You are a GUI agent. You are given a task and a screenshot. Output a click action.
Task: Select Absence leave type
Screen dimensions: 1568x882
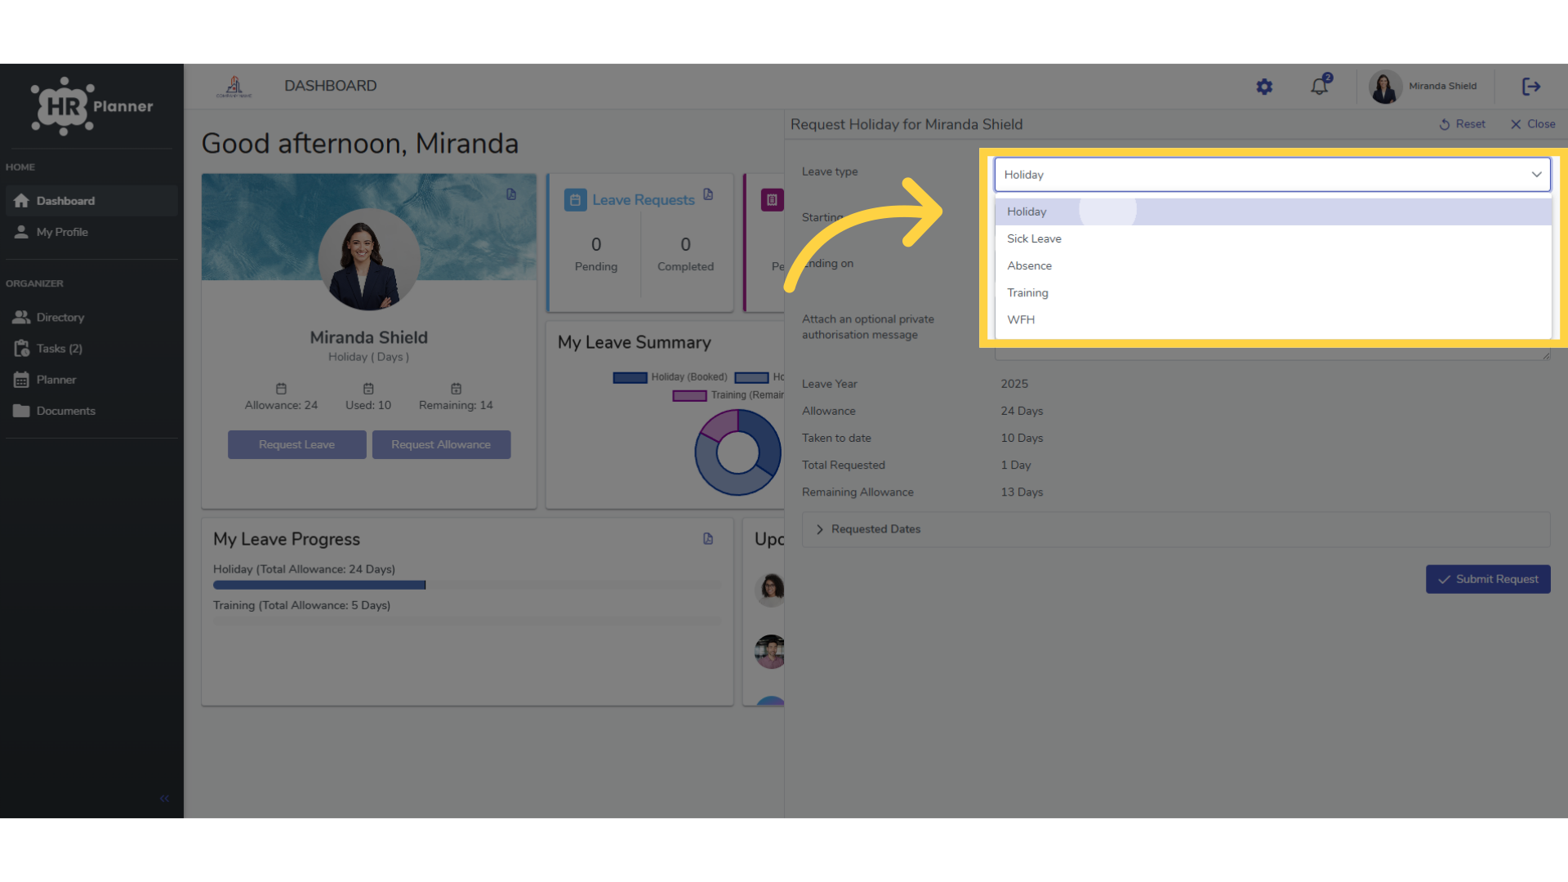[1272, 265]
